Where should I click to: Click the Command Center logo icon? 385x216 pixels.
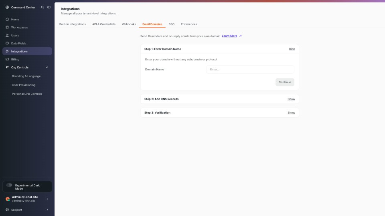pos(7,7)
